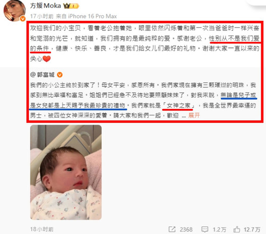Click 方媛's post text about 小宝贝
Screen dimensions: 266x234
[x=145, y=43]
